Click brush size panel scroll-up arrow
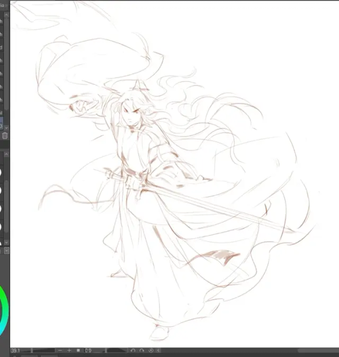The image size is (339, 357). (x=6, y=155)
